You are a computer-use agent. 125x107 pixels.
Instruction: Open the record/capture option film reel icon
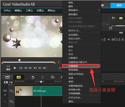[x=53, y=77]
